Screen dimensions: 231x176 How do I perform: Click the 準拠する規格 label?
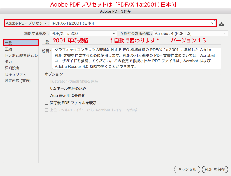pos(36,34)
